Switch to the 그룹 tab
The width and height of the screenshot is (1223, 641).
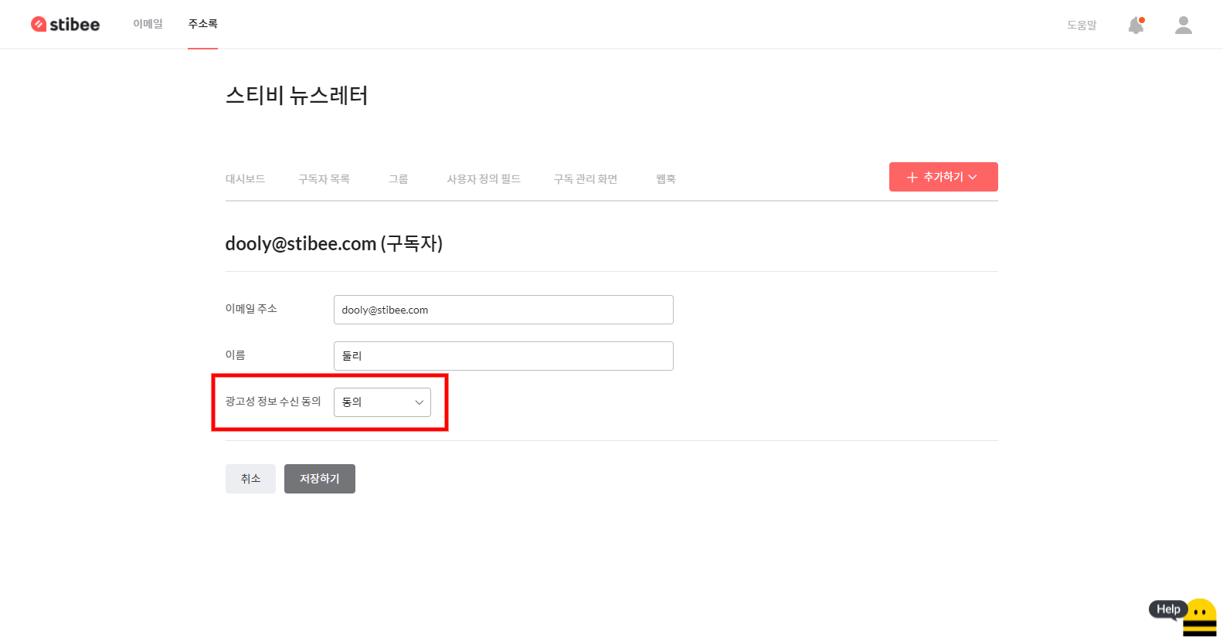pyautogui.click(x=398, y=179)
